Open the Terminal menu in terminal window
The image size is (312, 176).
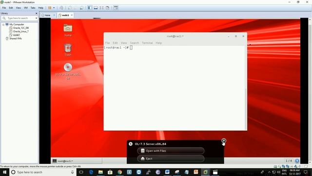tap(147, 43)
